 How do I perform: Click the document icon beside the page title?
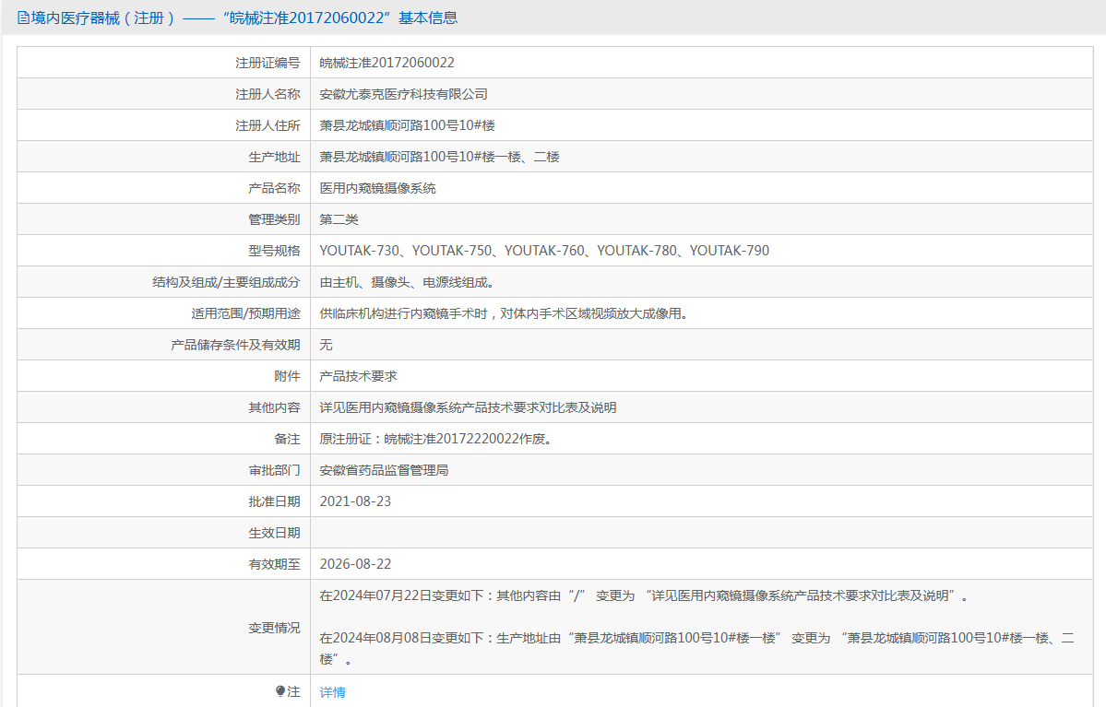23,18
